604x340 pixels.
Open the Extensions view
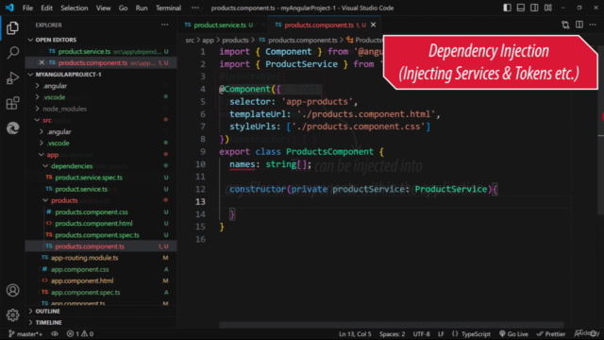click(12, 103)
